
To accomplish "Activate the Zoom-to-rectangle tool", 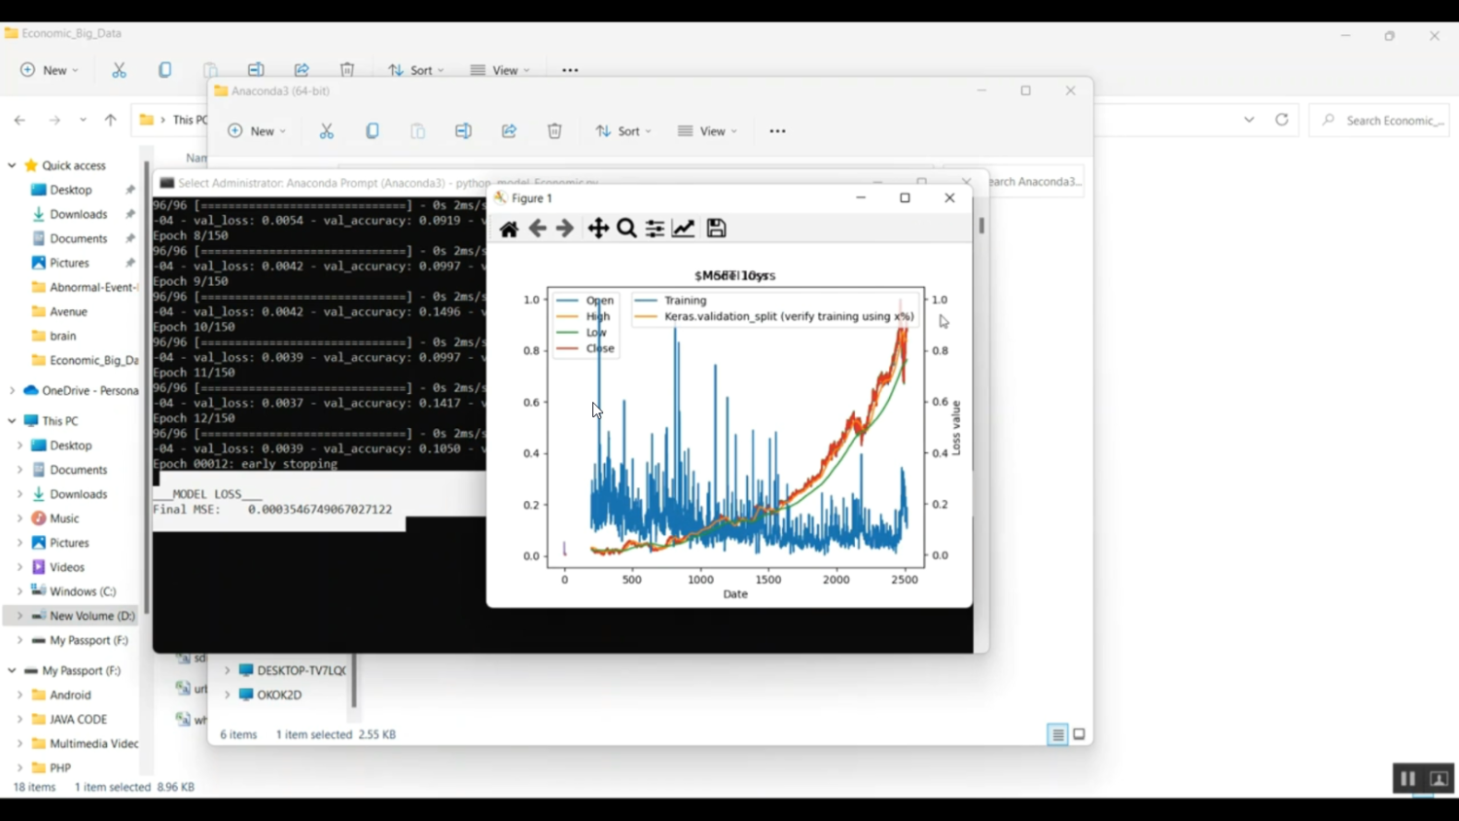I will pyautogui.click(x=626, y=228).
